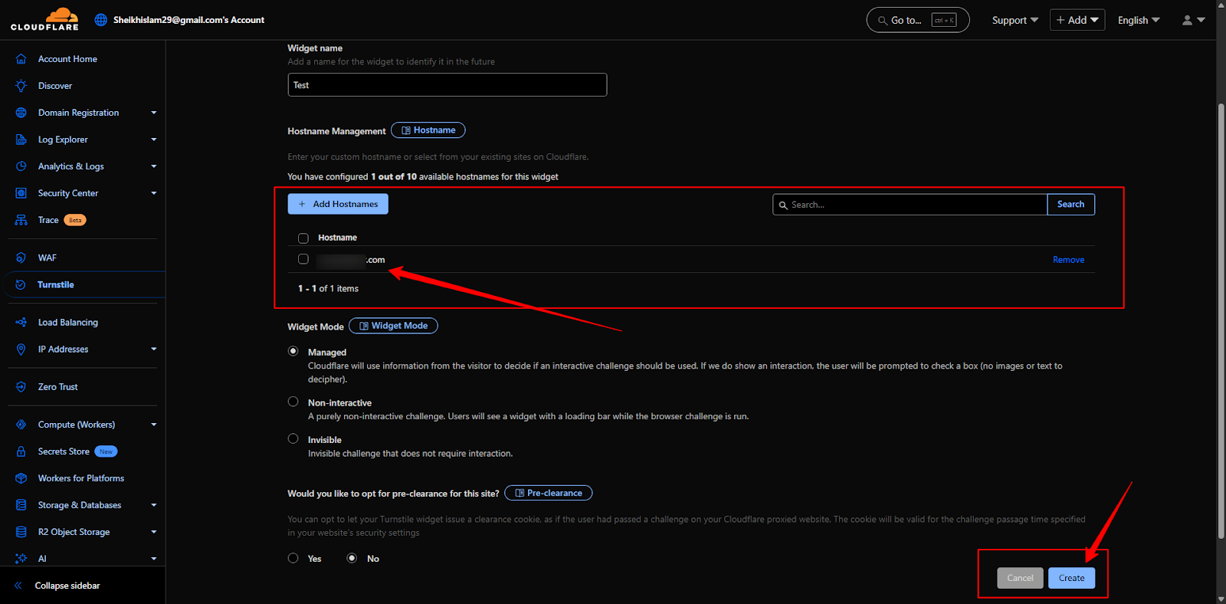
Task: Tick the select-all Hostname header checkbox
Action: tap(303, 238)
